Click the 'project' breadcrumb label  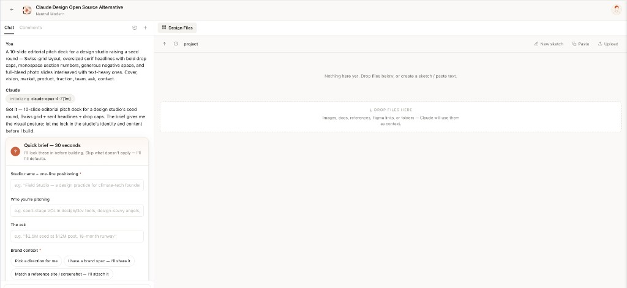[x=191, y=44]
